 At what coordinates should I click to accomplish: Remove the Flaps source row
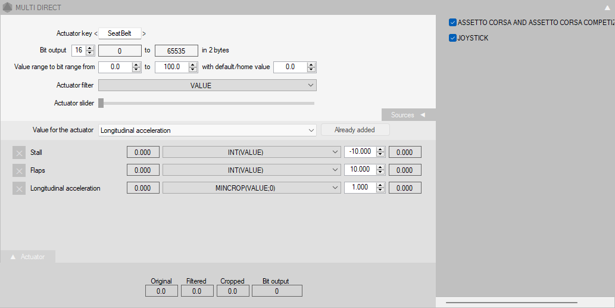tap(19, 170)
